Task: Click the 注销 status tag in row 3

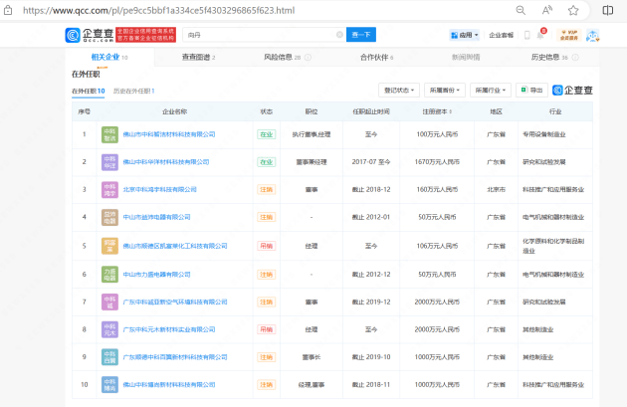Action: [x=267, y=189]
